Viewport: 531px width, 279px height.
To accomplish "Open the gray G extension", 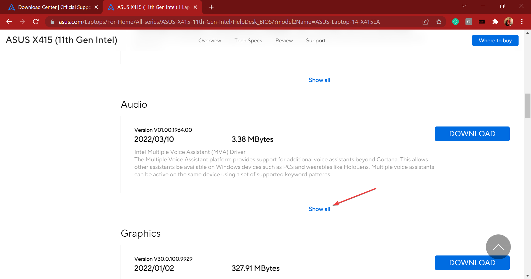I will click(468, 22).
